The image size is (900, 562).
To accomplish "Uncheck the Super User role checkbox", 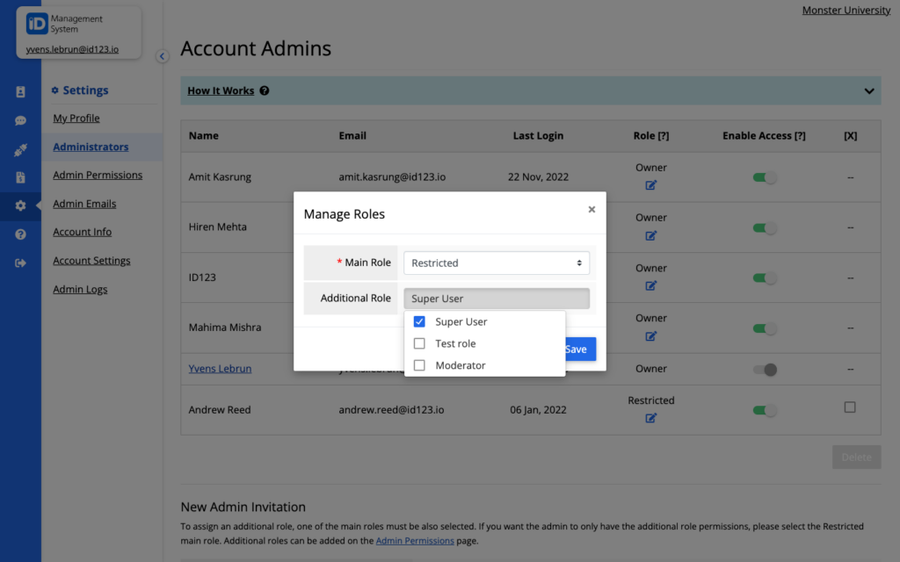I will coord(419,321).
